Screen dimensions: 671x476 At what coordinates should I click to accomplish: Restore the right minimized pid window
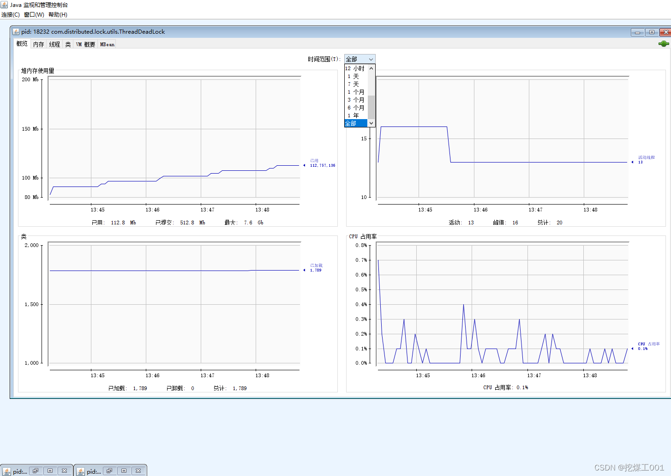tap(109, 471)
